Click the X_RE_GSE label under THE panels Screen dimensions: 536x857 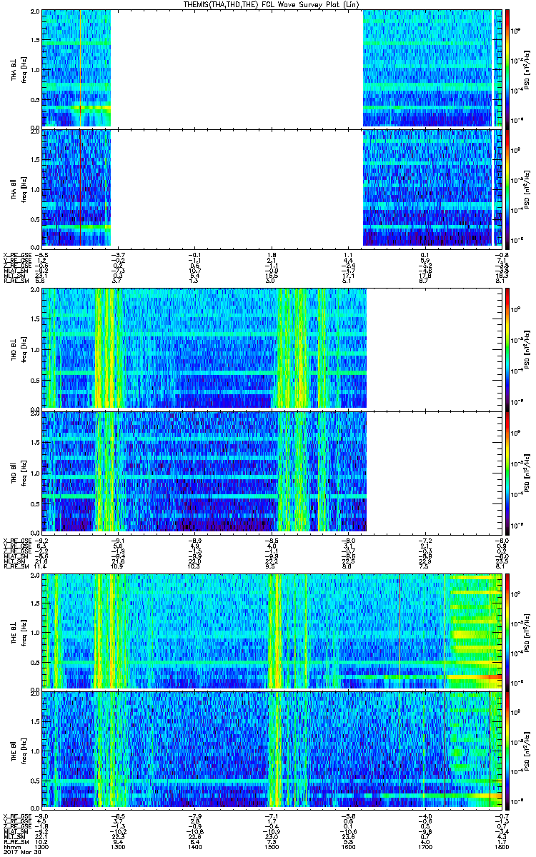16,816
